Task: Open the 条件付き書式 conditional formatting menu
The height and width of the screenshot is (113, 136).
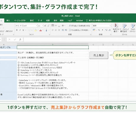Action: (x=116, y=28)
